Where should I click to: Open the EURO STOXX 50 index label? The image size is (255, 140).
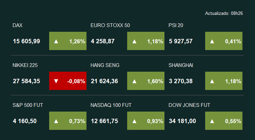110,25
